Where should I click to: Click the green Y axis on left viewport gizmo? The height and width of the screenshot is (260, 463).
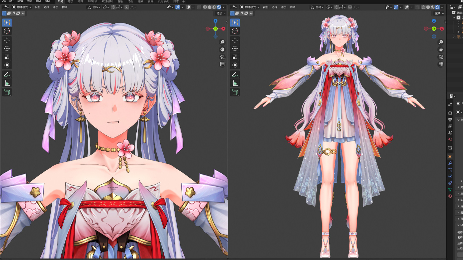(215, 29)
